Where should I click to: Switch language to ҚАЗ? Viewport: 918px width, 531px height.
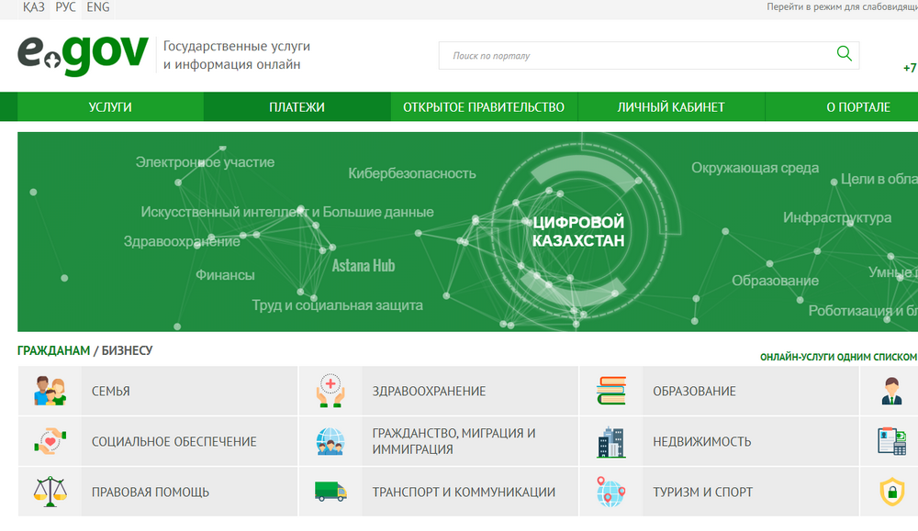pyautogui.click(x=33, y=7)
